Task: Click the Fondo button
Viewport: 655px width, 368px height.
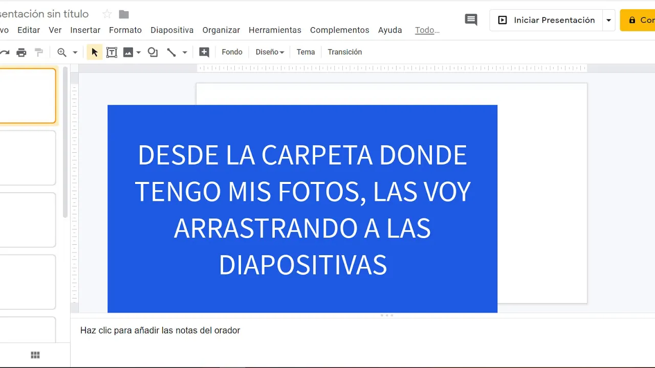Action: 232,52
